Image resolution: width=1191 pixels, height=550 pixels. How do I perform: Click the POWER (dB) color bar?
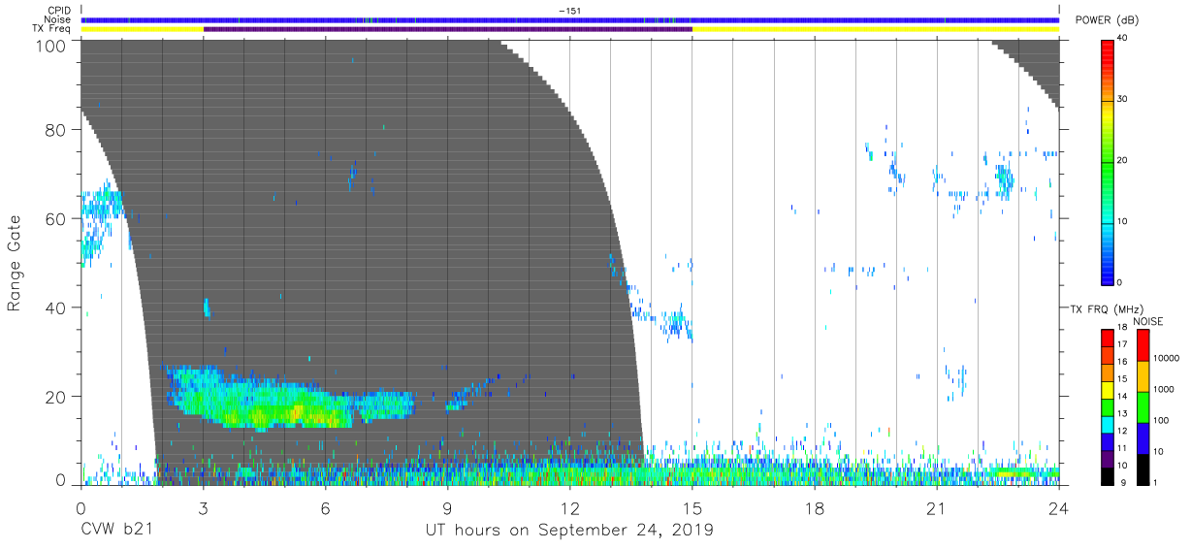[1109, 161]
